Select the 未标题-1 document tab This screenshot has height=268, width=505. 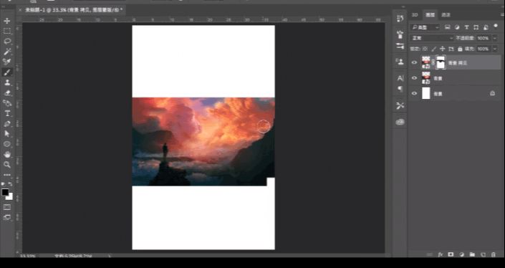(x=74, y=10)
